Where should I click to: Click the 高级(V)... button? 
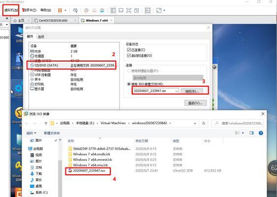195,103
